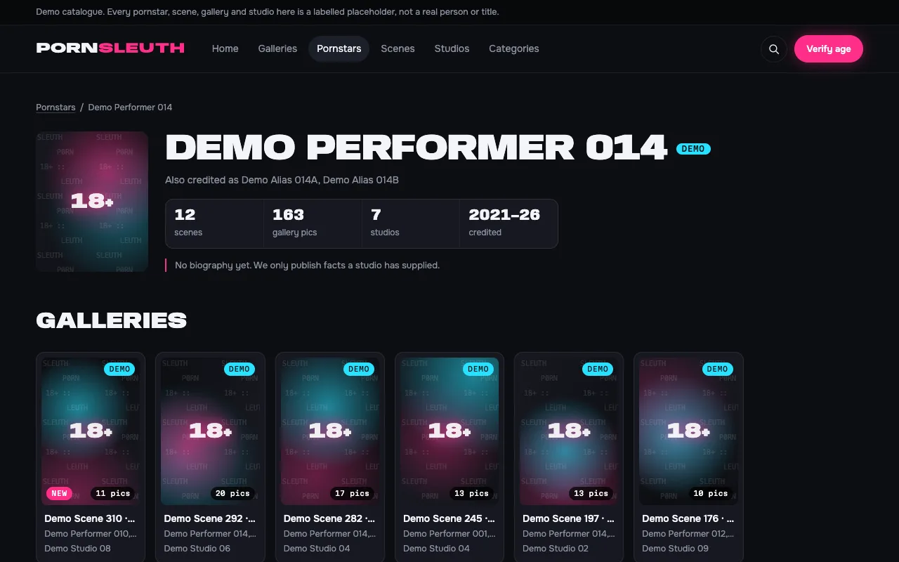Click the 163 gallery pics stat
This screenshot has height=562, width=899.
coord(313,223)
